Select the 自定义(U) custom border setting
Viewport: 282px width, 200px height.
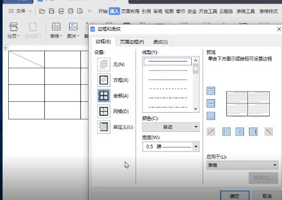point(104,127)
